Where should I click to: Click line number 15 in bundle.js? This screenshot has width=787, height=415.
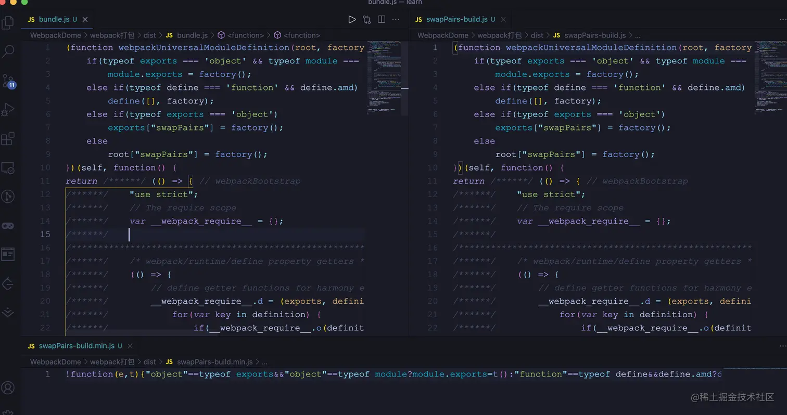45,235
